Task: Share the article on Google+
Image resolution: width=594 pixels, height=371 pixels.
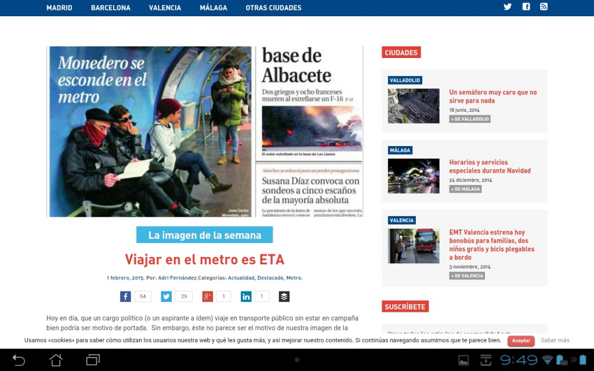Action: point(207,296)
